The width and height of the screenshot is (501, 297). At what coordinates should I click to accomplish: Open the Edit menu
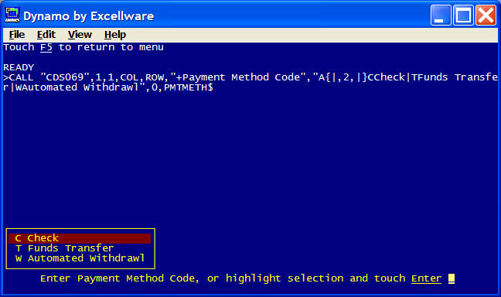[x=46, y=35]
